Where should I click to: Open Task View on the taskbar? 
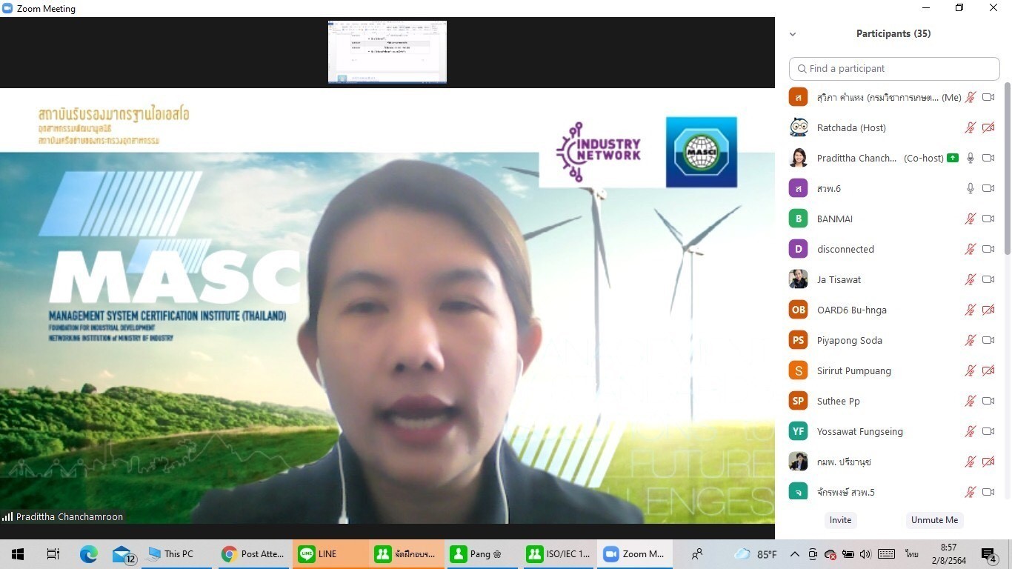(x=53, y=554)
